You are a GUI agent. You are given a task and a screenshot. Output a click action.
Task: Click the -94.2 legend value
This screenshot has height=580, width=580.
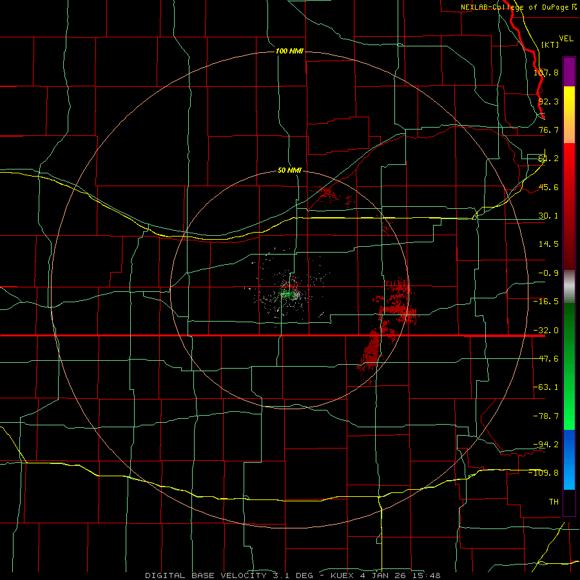pos(546,444)
